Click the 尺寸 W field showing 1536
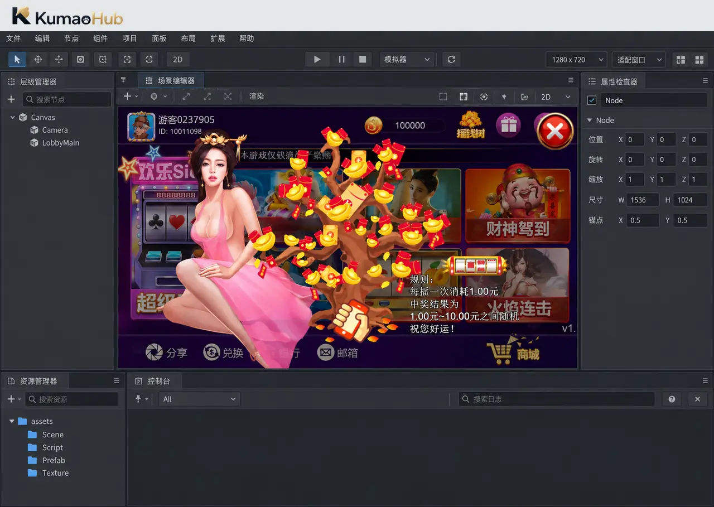Viewport: 714px width, 507px height. point(642,200)
